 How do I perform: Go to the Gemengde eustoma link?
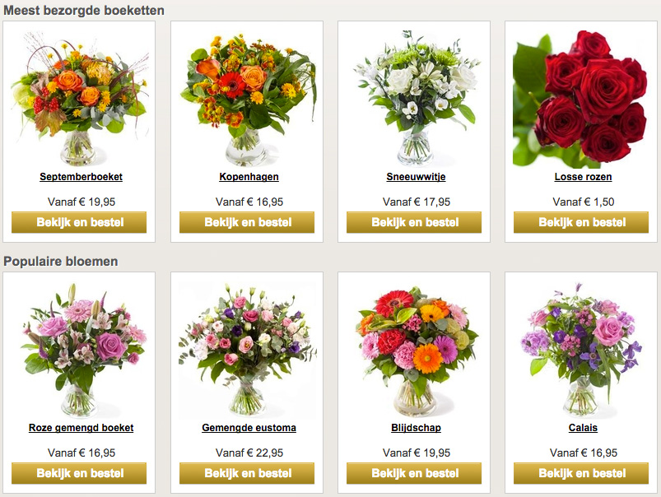click(x=249, y=427)
